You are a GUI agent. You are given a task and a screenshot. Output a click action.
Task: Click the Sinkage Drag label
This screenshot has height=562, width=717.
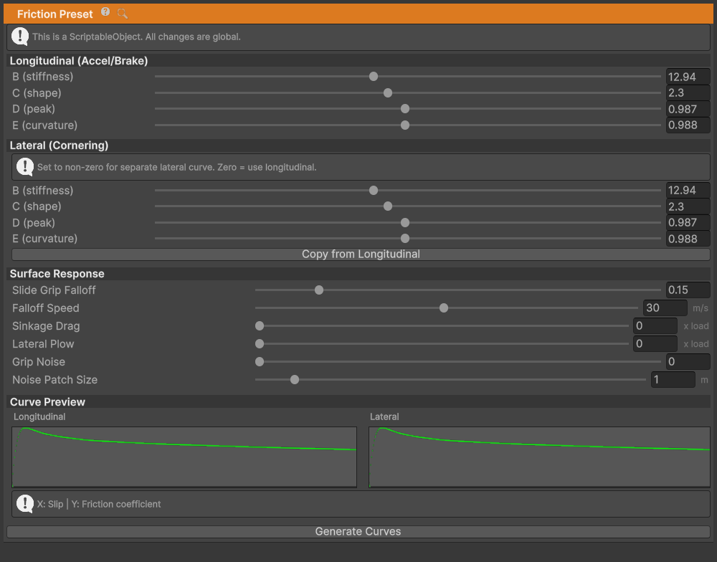click(x=46, y=326)
